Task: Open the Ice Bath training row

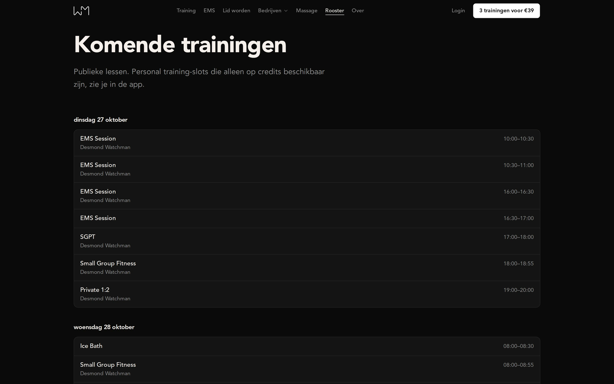Action: [307, 346]
